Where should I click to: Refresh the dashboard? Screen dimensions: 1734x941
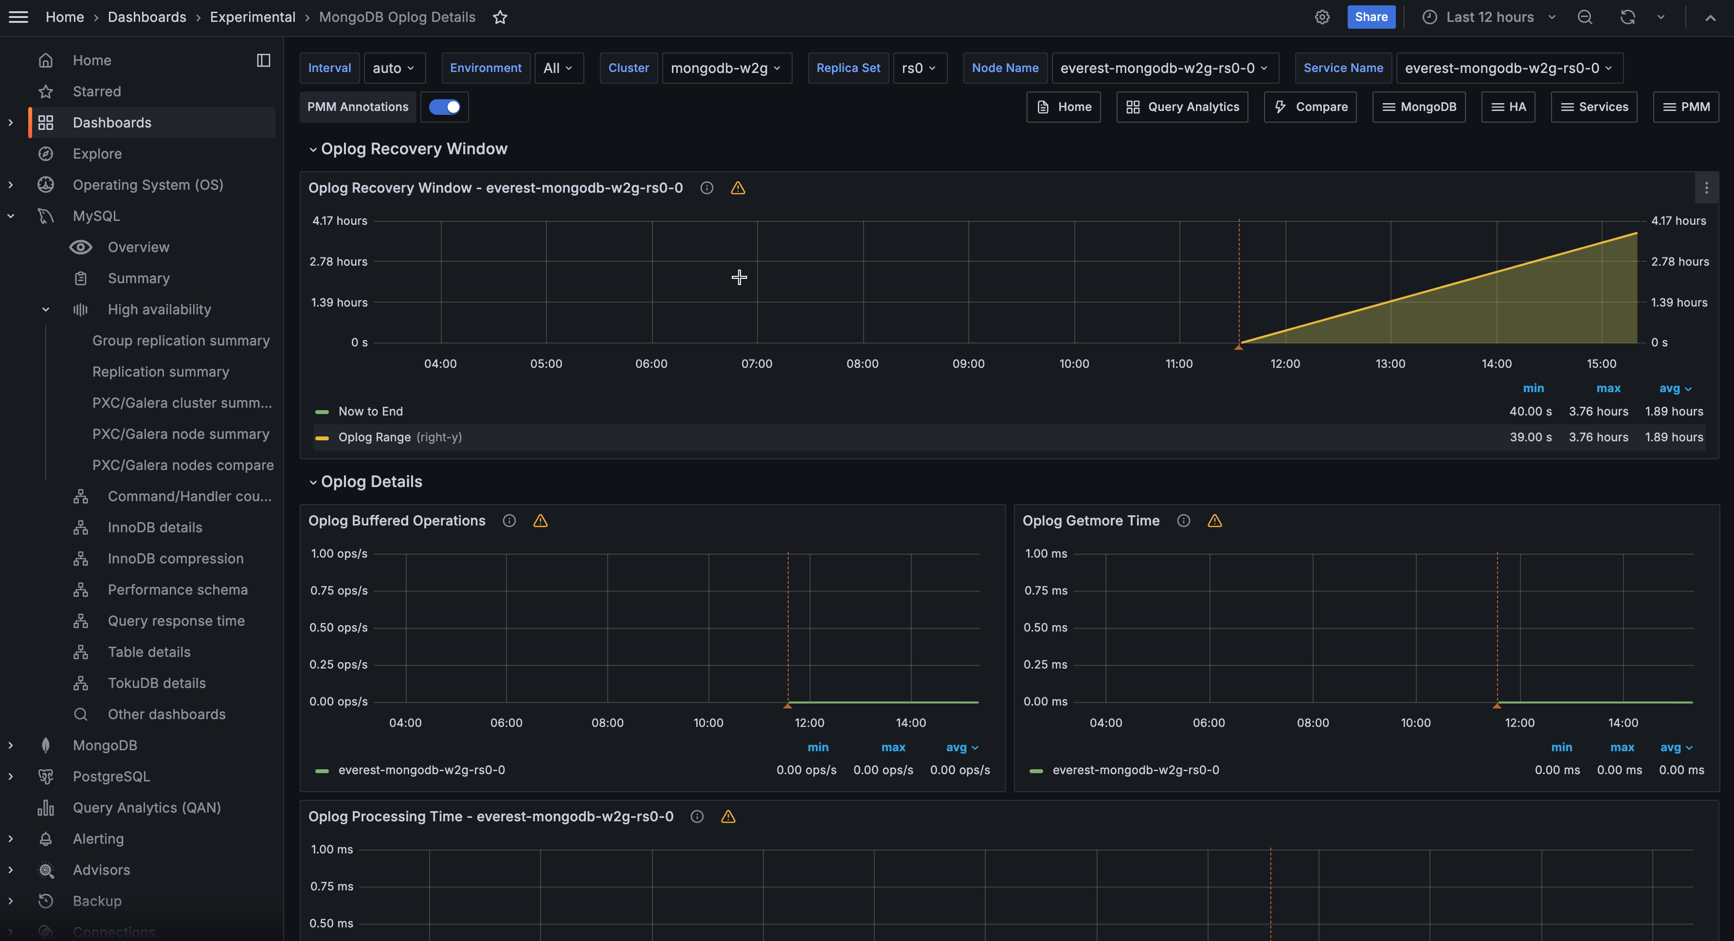(x=1627, y=18)
